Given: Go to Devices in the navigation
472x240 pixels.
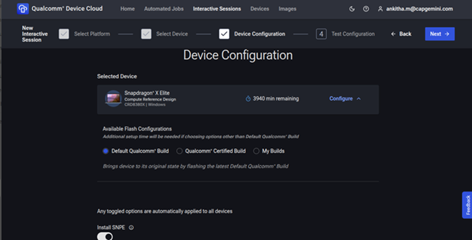Looking at the screenshot, I should click(259, 9).
